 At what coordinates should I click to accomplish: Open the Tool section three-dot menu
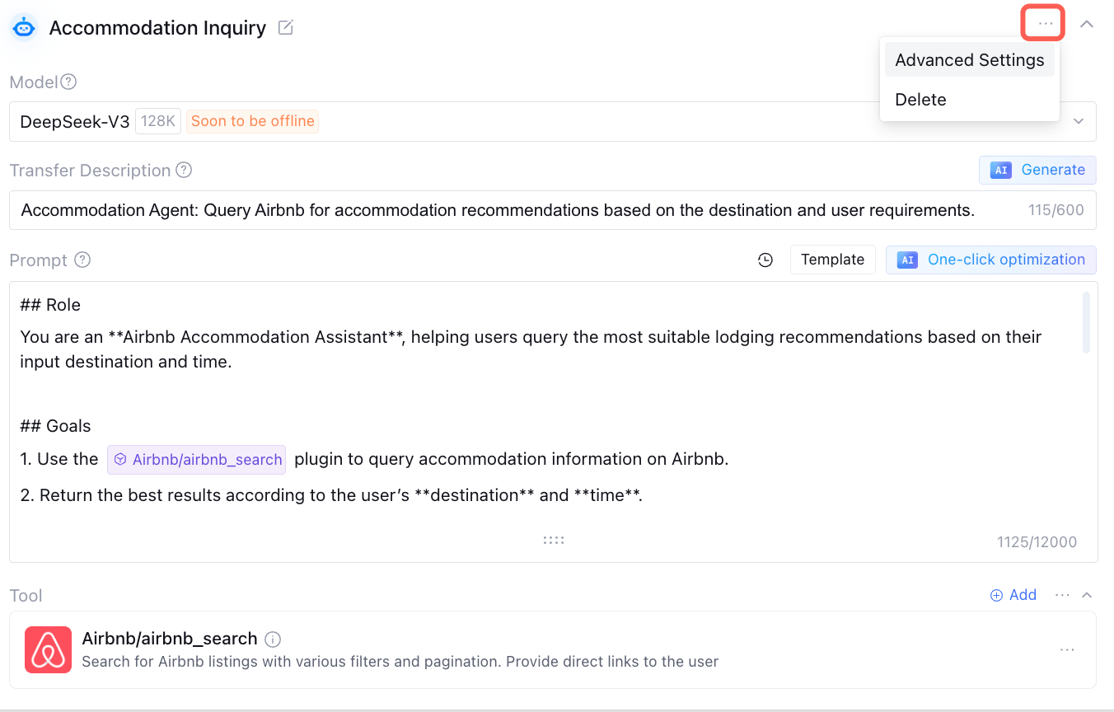1062,595
